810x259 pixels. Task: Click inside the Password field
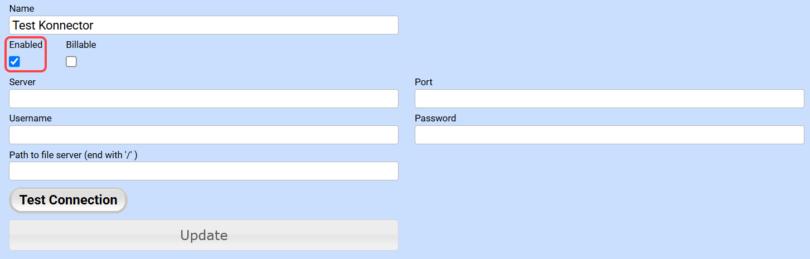[609, 135]
